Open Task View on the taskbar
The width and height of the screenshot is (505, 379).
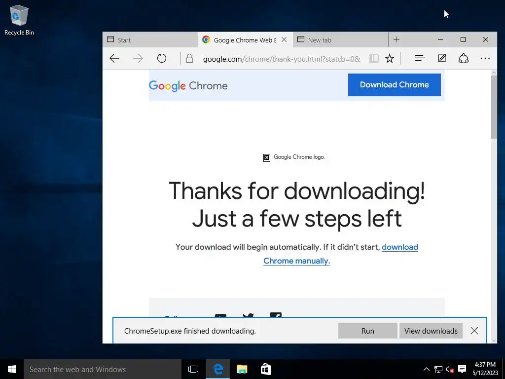click(193, 369)
